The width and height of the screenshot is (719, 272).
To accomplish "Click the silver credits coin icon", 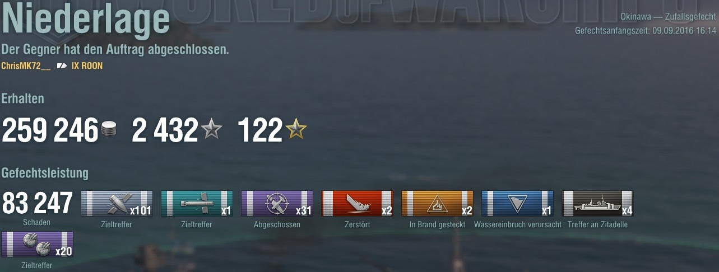I will [x=109, y=130].
